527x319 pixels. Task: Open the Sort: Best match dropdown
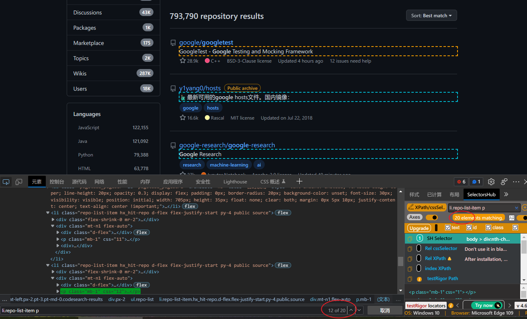click(x=431, y=16)
